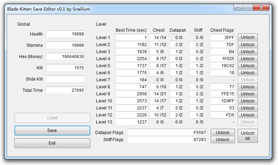The width and height of the screenshot is (278, 165).
Task: Unlock chests for Level 5
Action: pos(248,66)
